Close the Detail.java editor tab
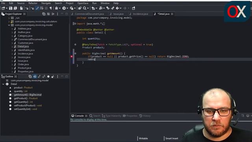The image size is (252, 142). 172,14
